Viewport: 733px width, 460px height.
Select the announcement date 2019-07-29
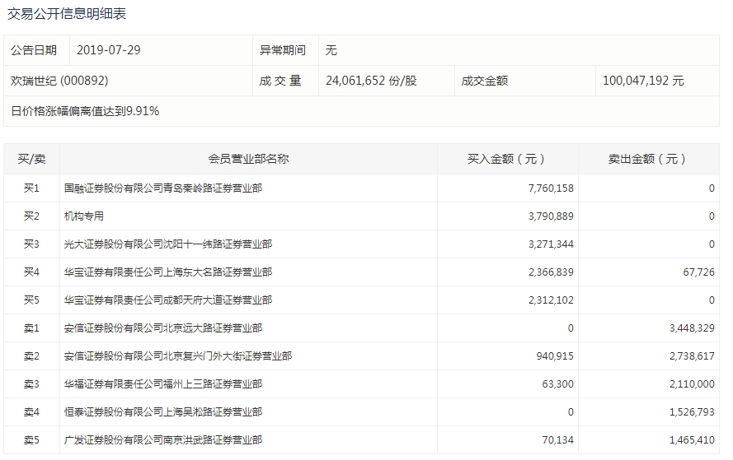[109, 50]
